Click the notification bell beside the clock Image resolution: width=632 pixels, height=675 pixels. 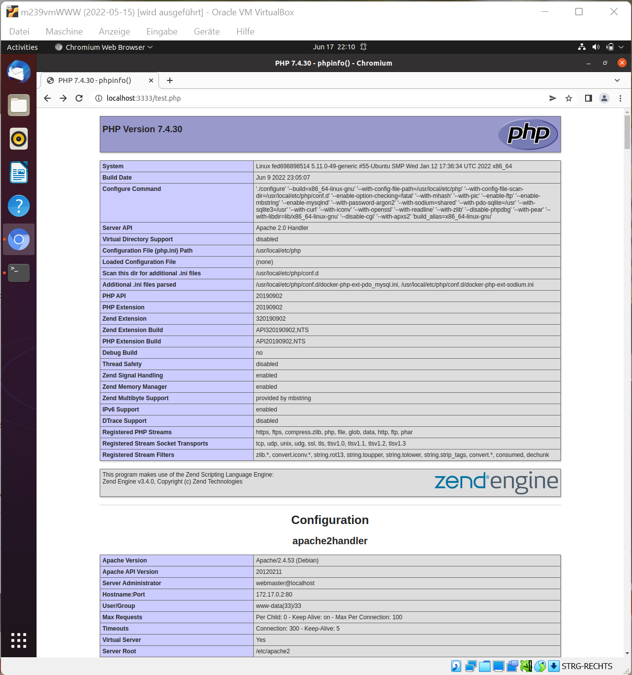(x=363, y=47)
